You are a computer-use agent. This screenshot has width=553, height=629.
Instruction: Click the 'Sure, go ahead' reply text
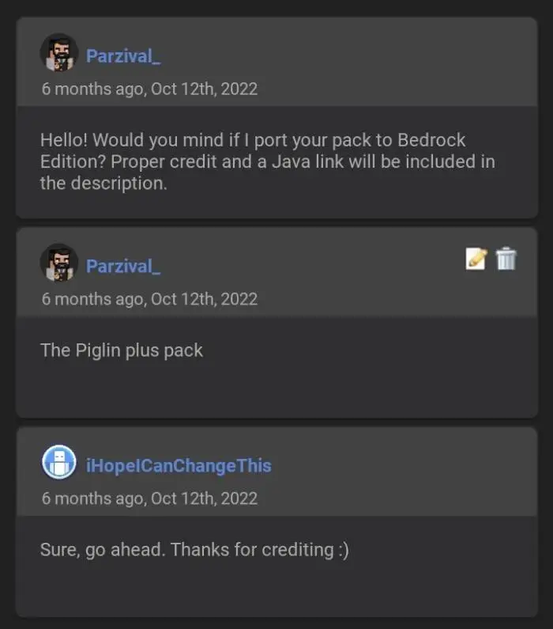(103, 550)
